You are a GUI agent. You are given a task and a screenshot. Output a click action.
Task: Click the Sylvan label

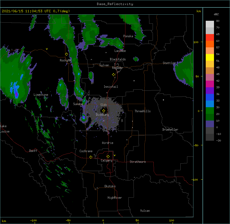[104, 65]
